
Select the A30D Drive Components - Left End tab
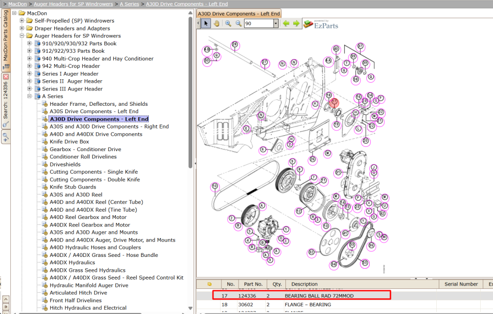point(239,14)
